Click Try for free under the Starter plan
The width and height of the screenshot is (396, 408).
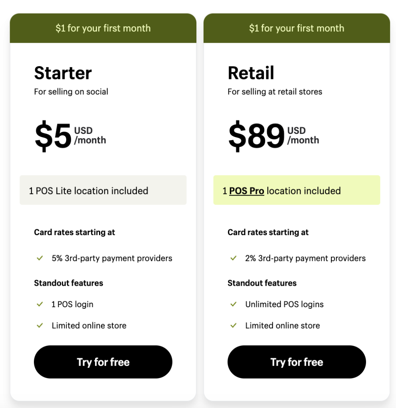pos(103,362)
